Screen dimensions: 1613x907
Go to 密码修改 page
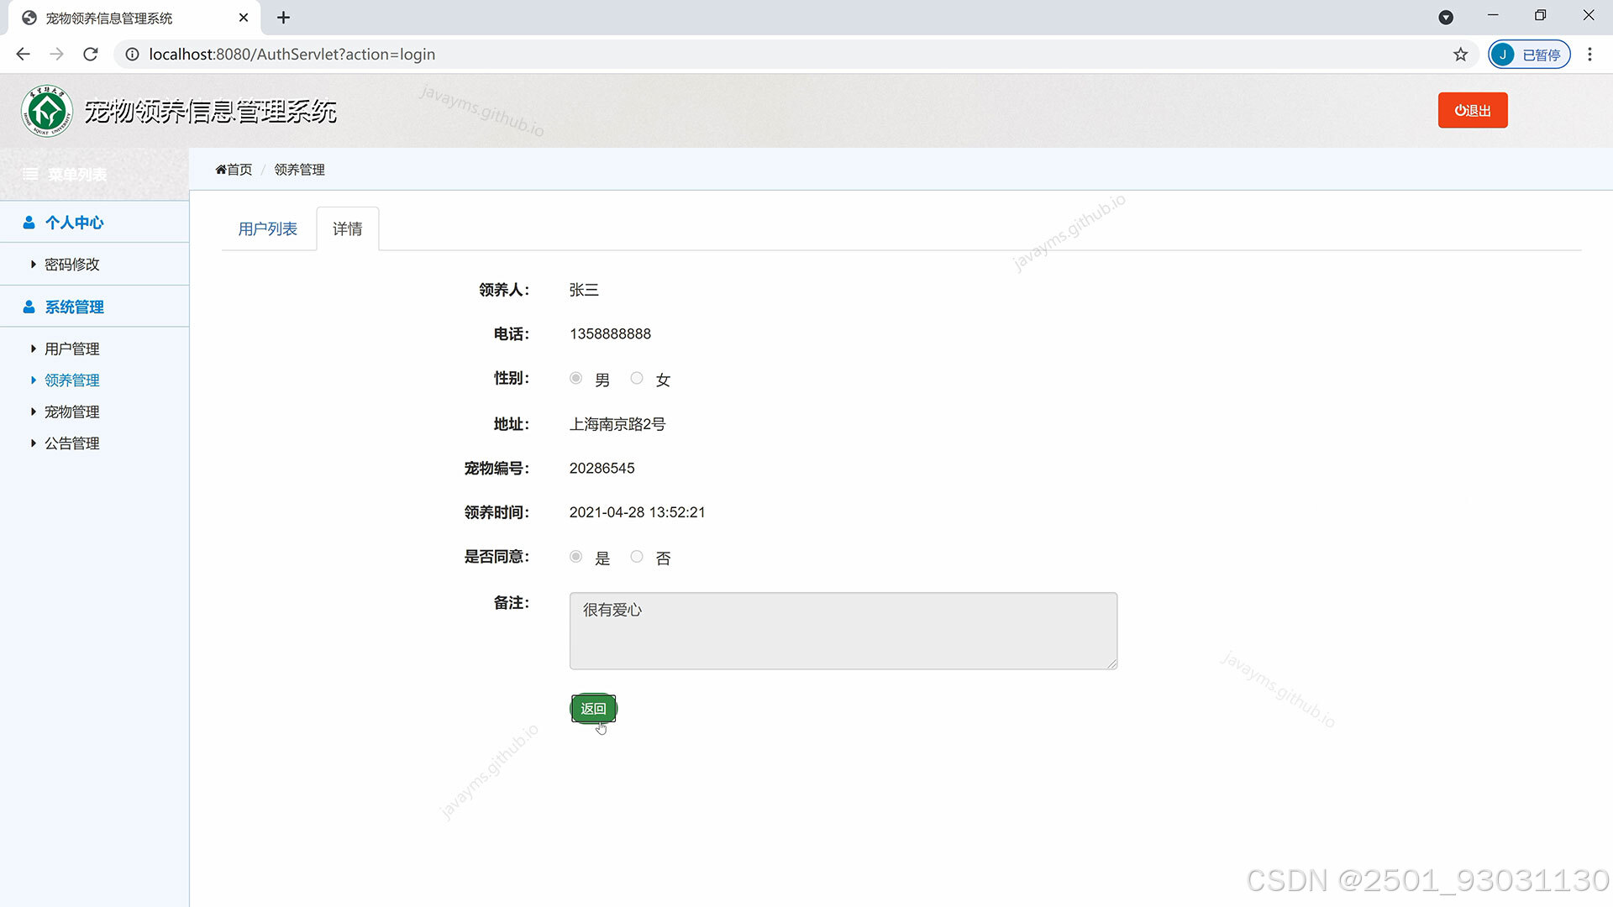[71, 265]
